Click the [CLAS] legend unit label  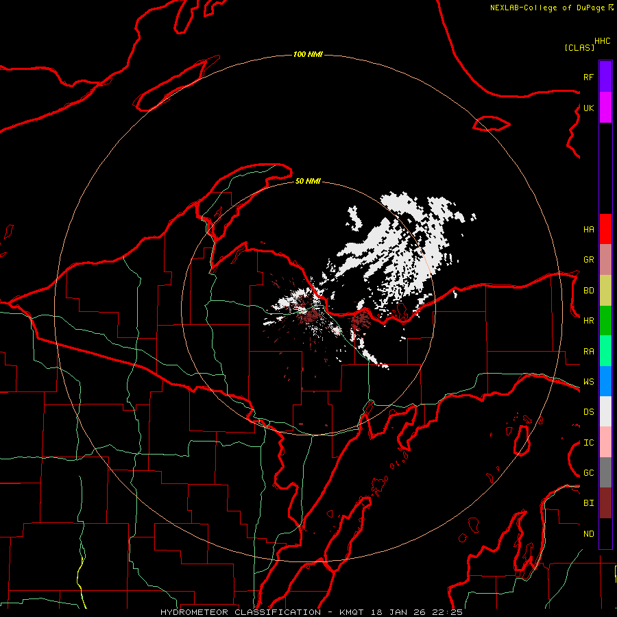coord(579,47)
